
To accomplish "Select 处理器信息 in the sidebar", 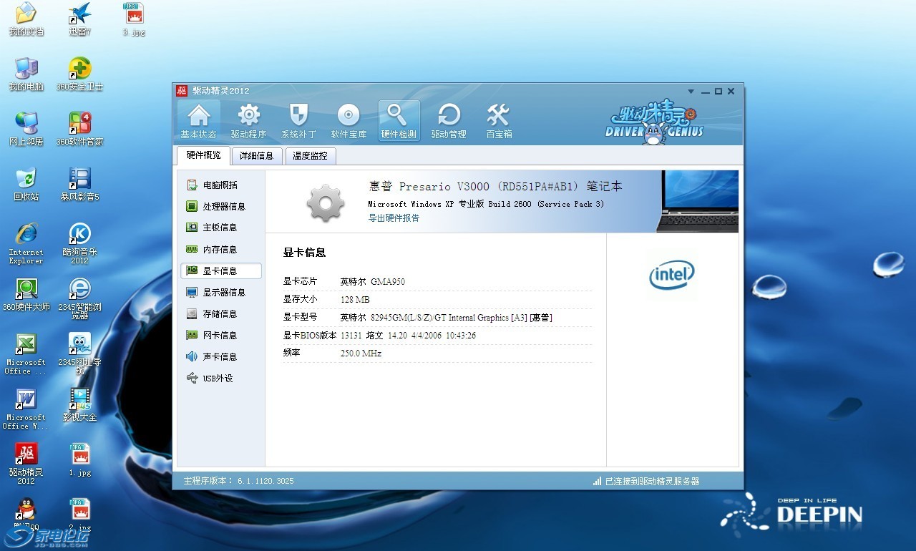I will coord(223,207).
